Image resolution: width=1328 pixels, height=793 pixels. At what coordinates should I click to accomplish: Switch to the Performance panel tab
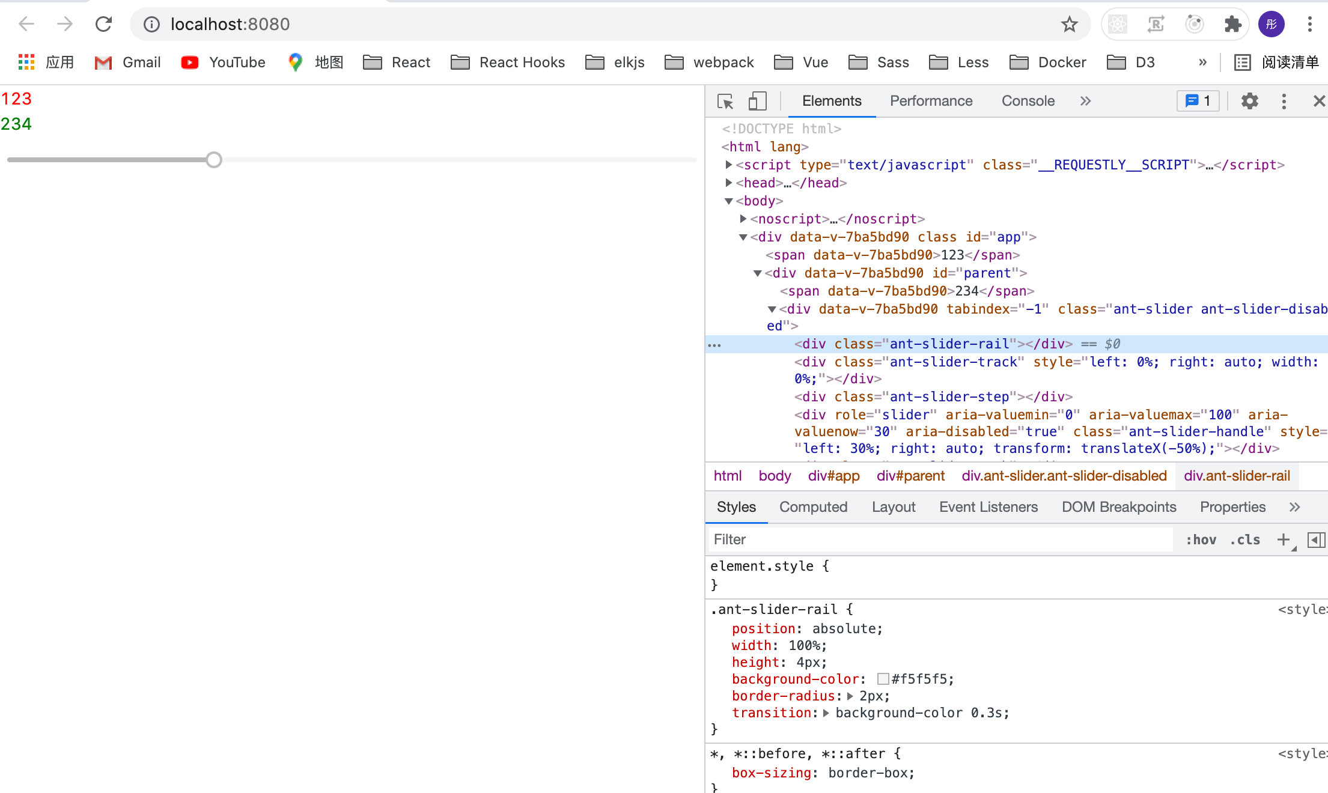(931, 101)
